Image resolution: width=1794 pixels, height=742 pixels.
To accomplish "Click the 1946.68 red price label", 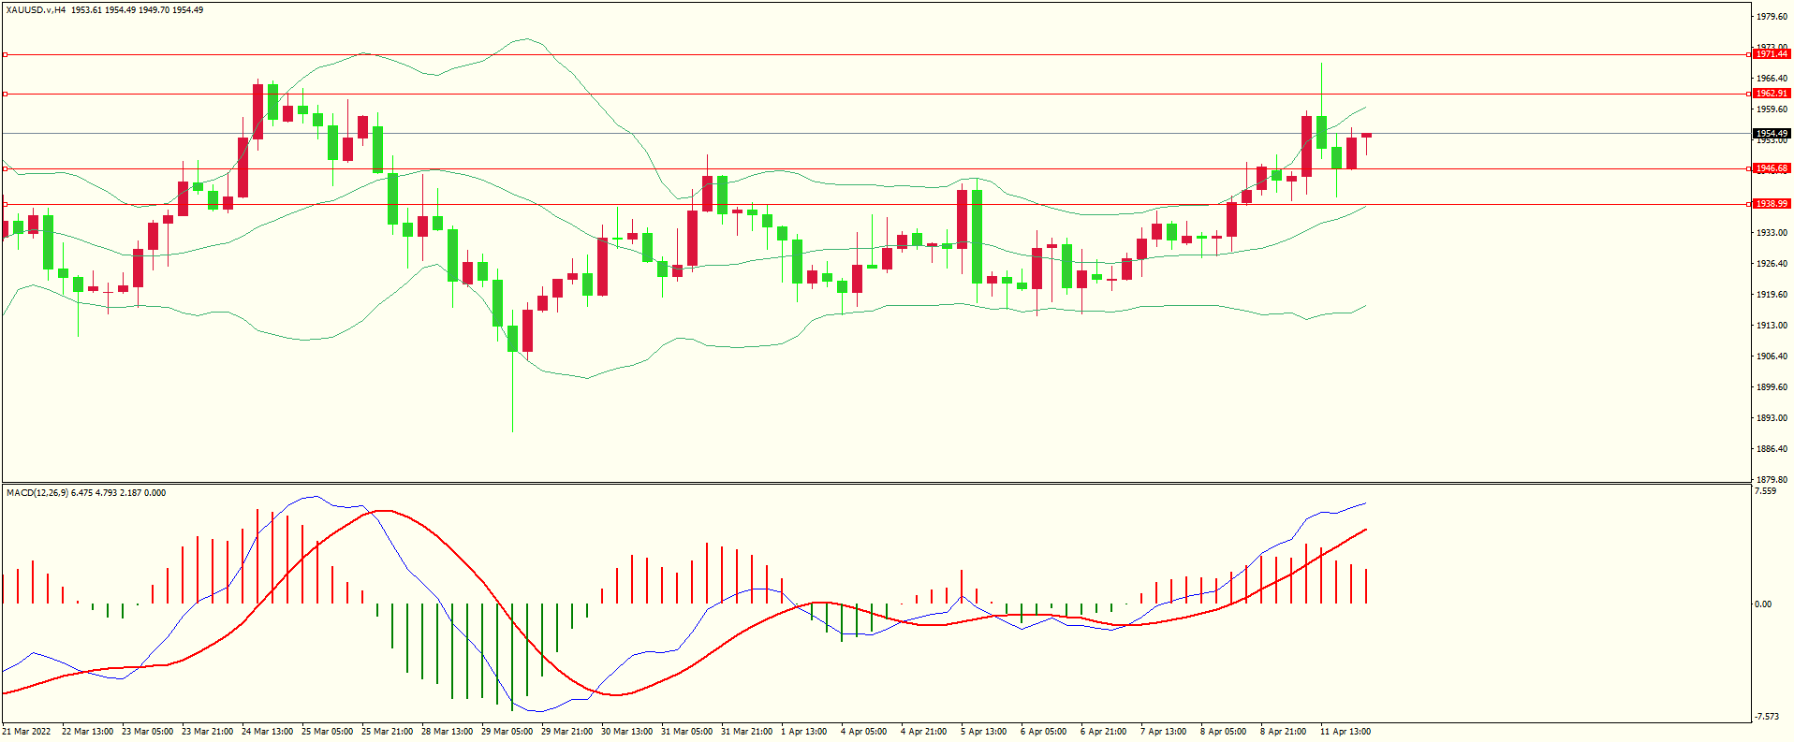I will coord(1771,168).
